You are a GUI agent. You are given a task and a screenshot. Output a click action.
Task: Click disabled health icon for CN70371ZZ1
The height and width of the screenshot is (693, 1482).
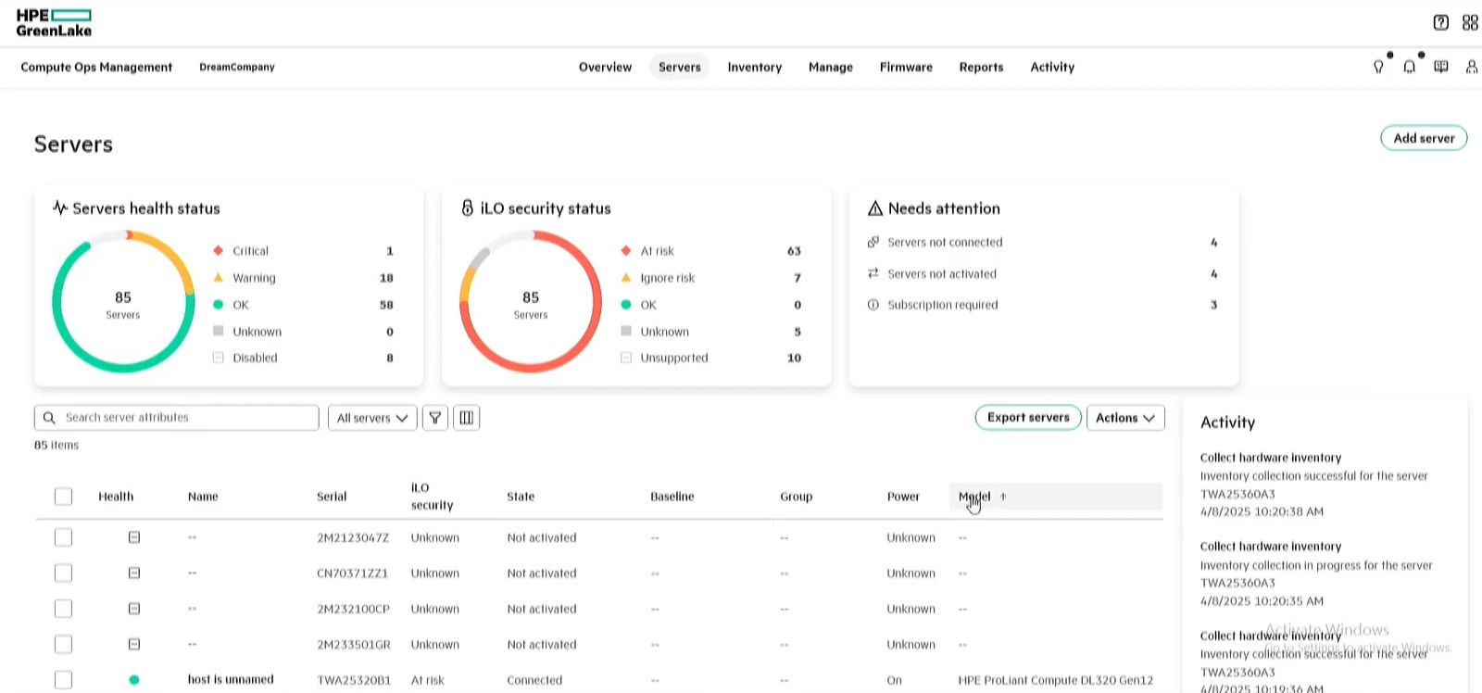pos(133,573)
